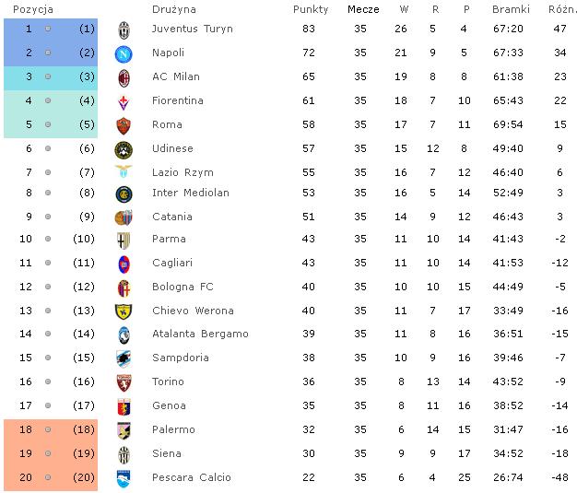Click the Roma club crest icon
The width and height of the screenshot is (577, 493).
[124, 125]
